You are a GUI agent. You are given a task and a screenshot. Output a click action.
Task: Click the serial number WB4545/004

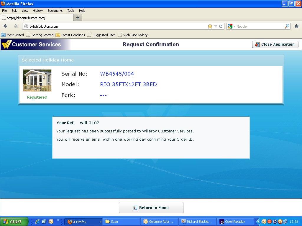(x=117, y=74)
